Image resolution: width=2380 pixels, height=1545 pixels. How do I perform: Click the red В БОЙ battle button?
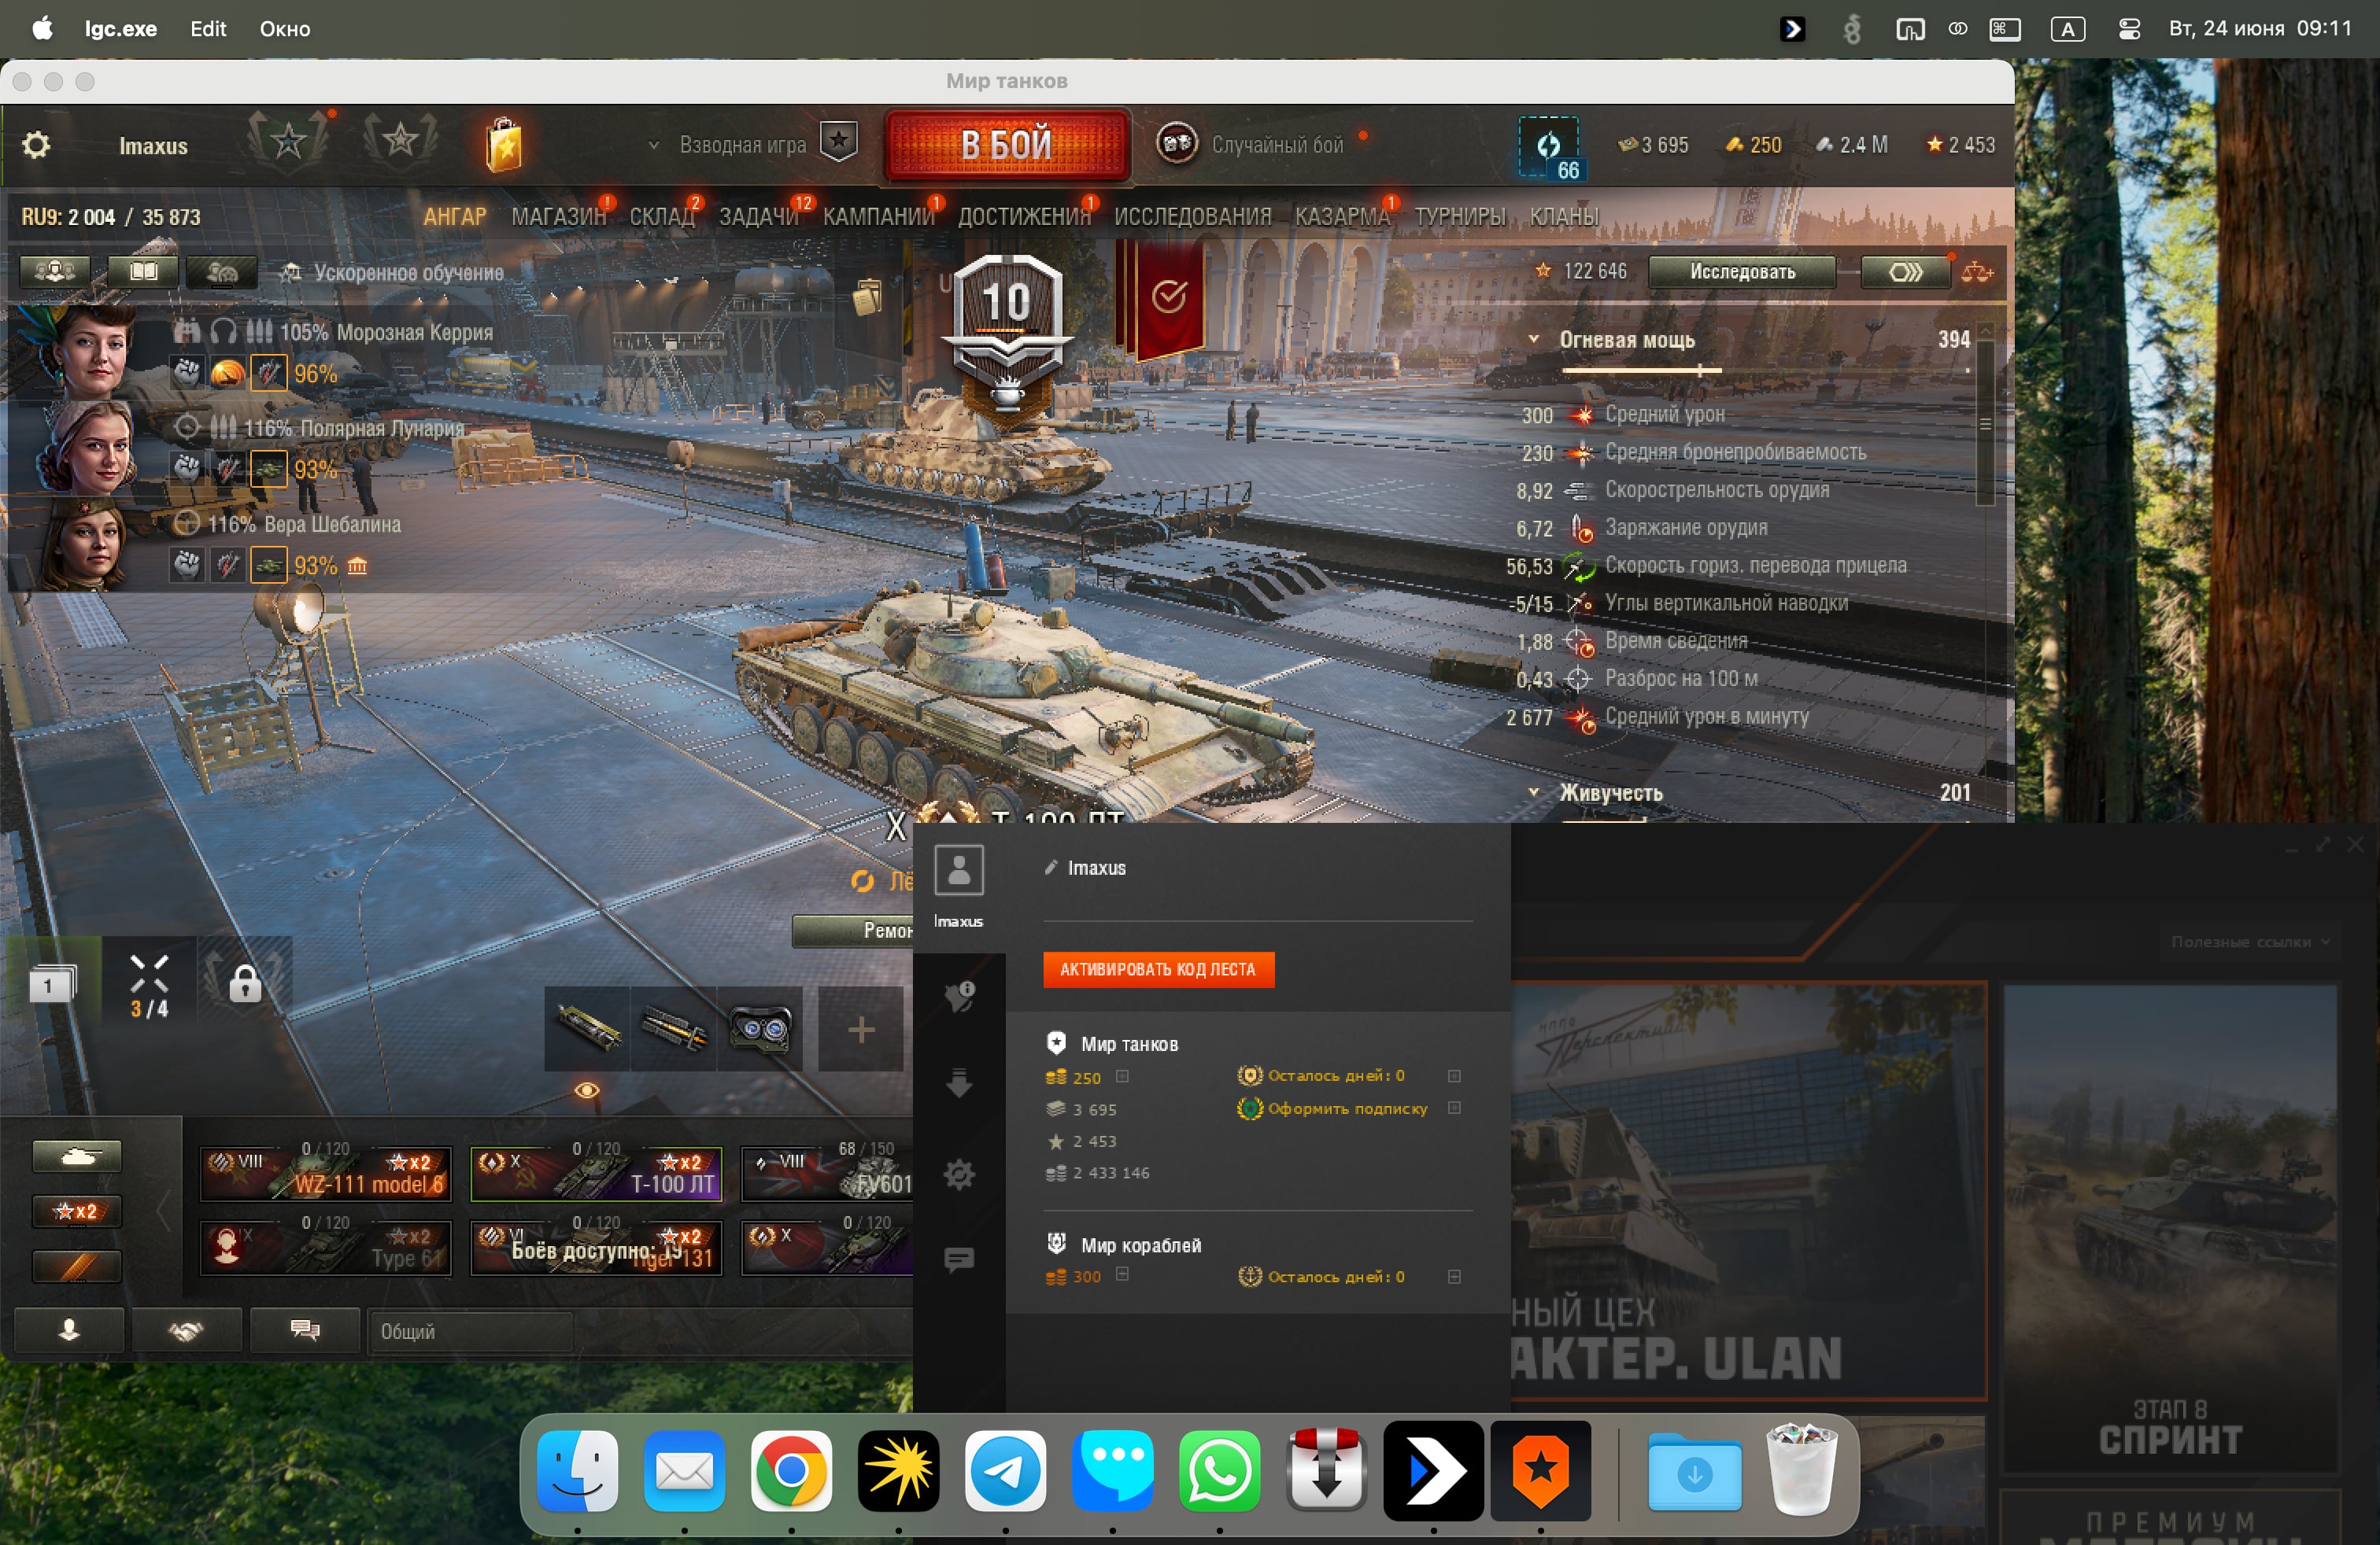(1007, 146)
